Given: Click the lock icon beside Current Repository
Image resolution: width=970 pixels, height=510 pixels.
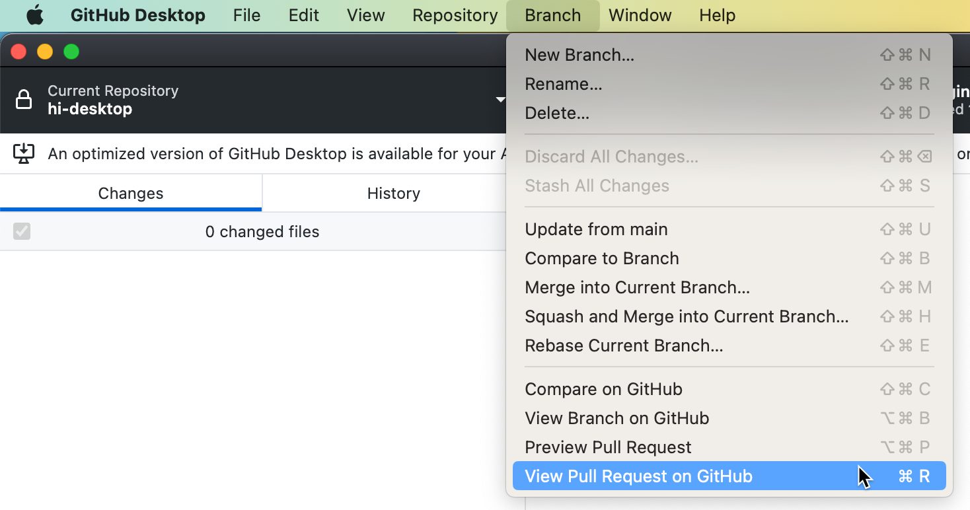Looking at the screenshot, I should tap(24, 99).
